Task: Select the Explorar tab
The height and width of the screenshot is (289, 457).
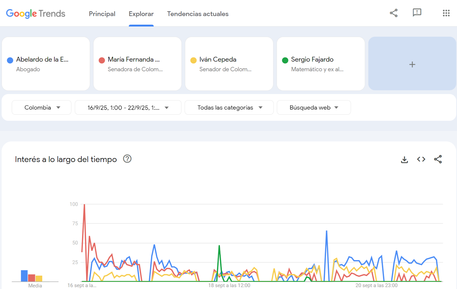Action: (141, 14)
